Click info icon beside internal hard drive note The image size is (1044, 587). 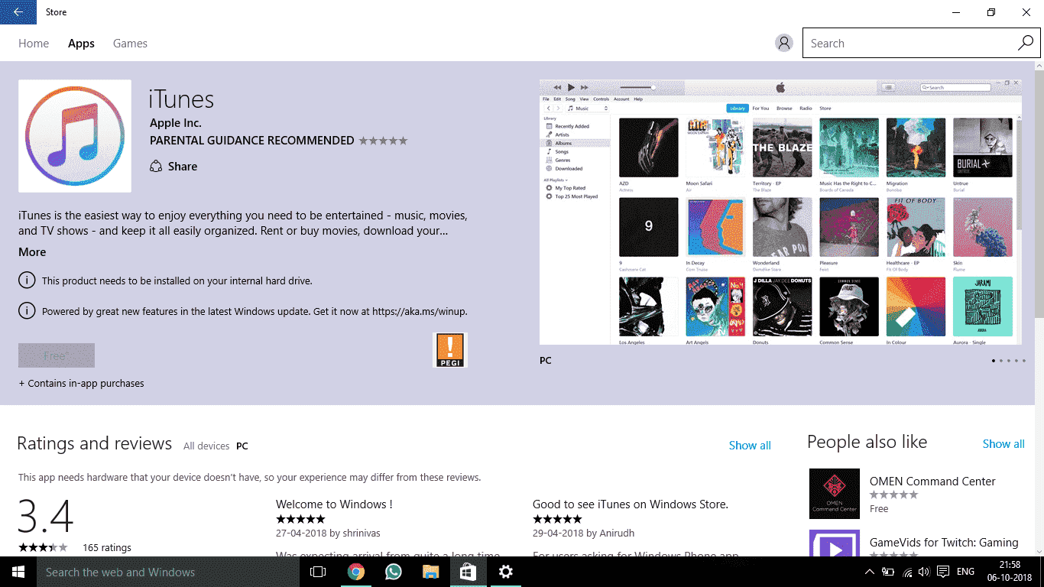coord(27,281)
